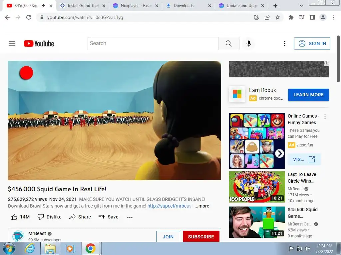Click the share page icon in address bar
This screenshot has width=341, height=255.
point(267,17)
